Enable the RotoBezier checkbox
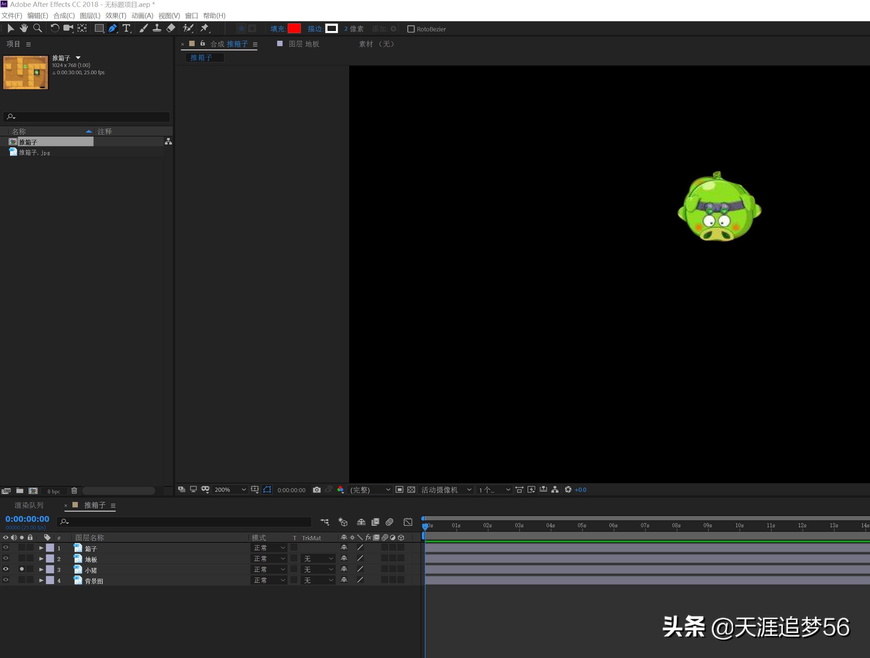870x658 pixels. click(x=410, y=29)
